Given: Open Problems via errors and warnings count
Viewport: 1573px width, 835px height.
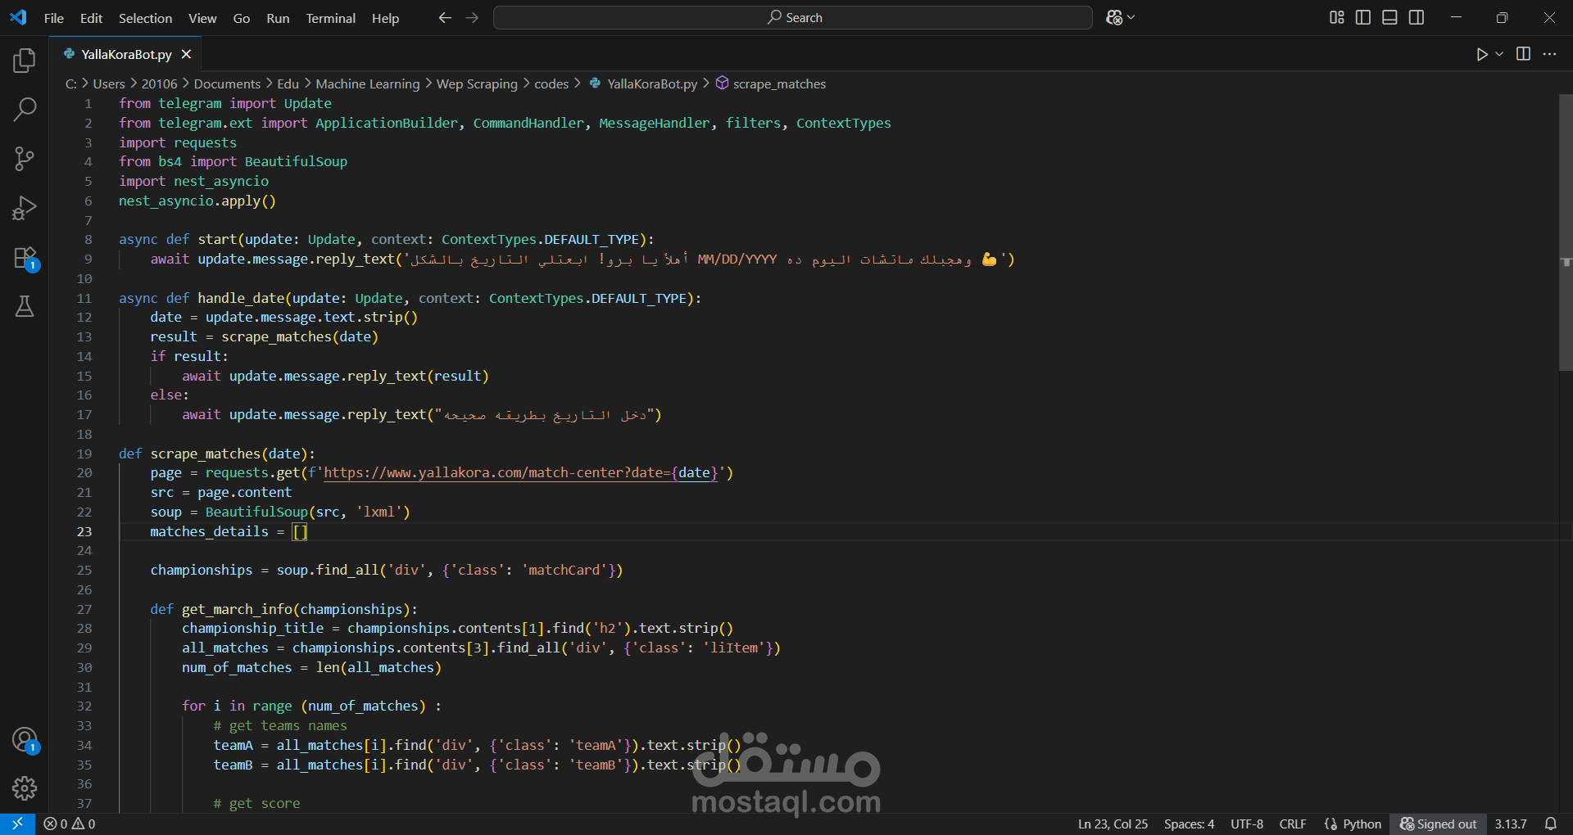Looking at the screenshot, I should [70, 824].
